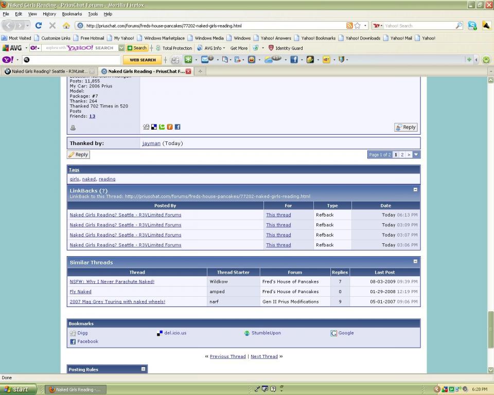494x395 pixels.
Task: Open the Bookmarks menu
Action: pyautogui.click(x=72, y=14)
